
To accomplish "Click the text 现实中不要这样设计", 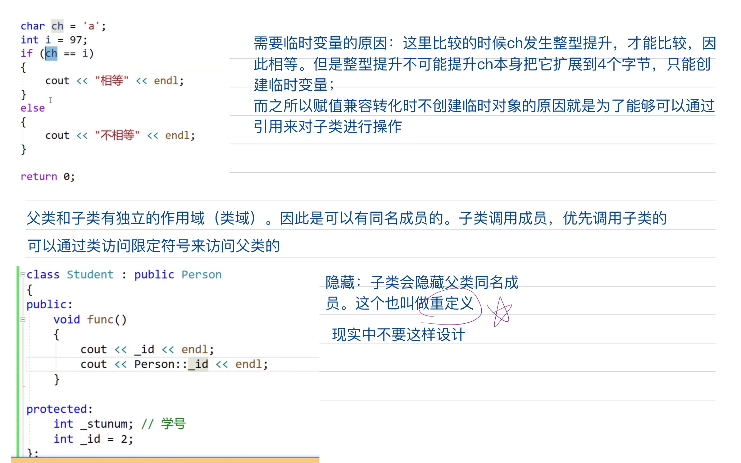I will pyautogui.click(x=398, y=335).
